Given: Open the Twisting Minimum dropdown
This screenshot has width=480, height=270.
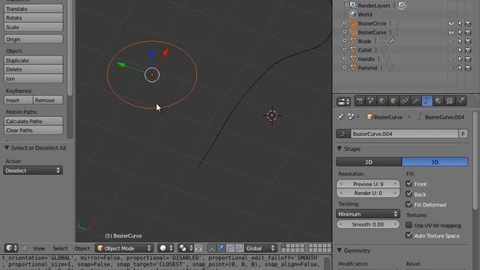Looking at the screenshot, I should (x=368, y=214).
